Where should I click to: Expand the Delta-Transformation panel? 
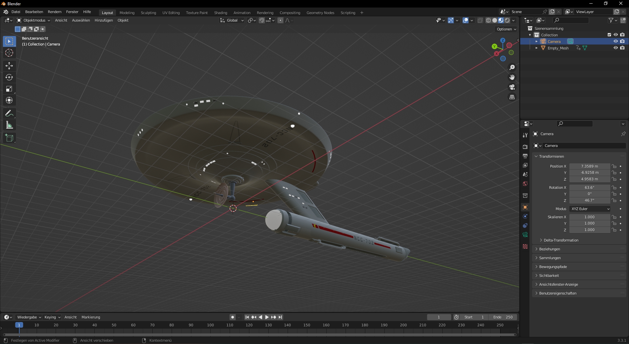click(x=561, y=240)
